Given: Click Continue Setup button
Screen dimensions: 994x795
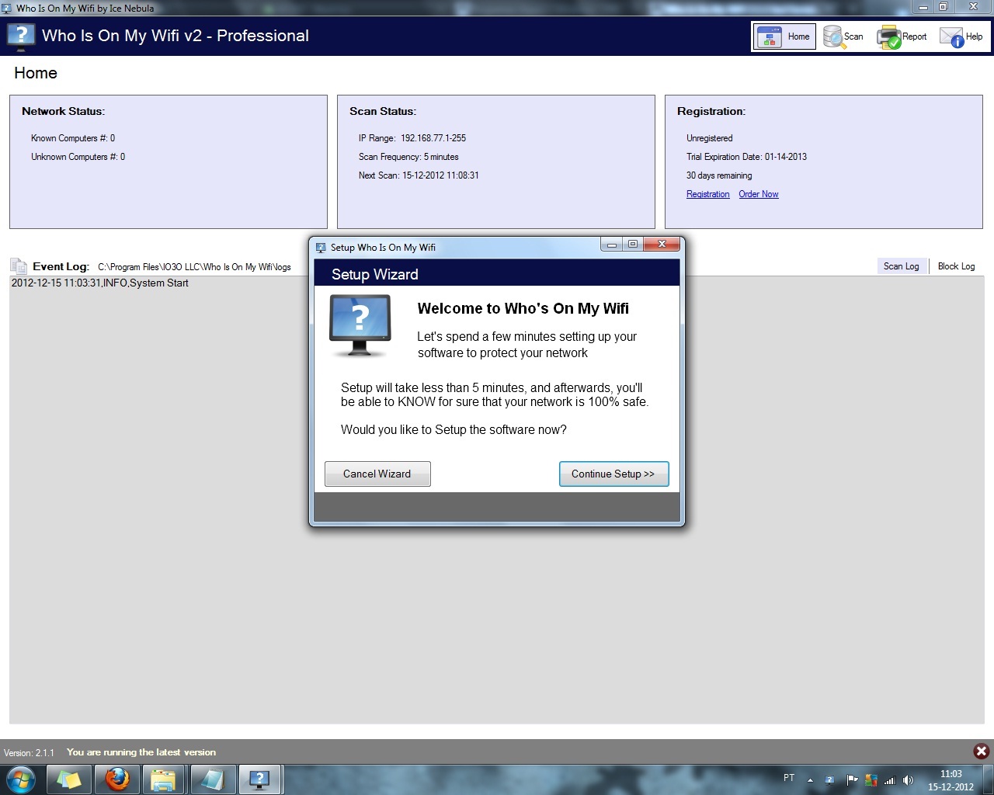Looking at the screenshot, I should pyautogui.click(x=613, y=474).
